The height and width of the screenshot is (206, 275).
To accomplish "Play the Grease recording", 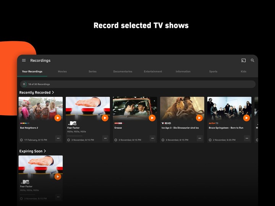I will tap(152, 118).
